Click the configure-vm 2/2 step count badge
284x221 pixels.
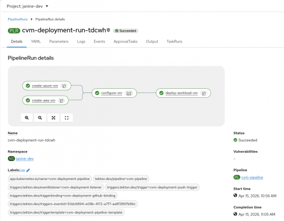tap(129, 93)
